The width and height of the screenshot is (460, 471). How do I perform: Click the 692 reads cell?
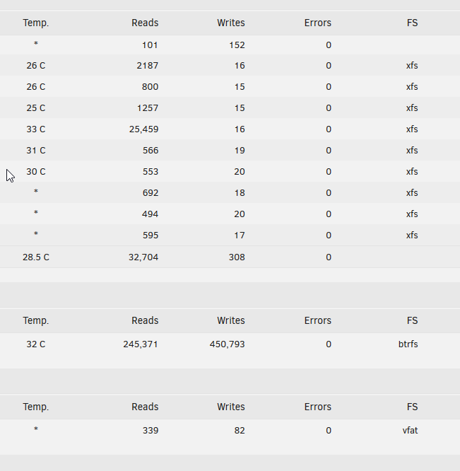151,192
